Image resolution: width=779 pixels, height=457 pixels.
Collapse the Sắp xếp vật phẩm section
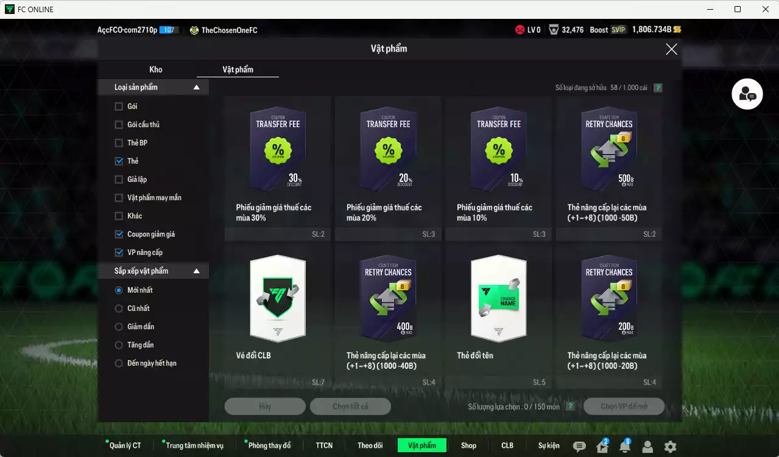(196, 271)
